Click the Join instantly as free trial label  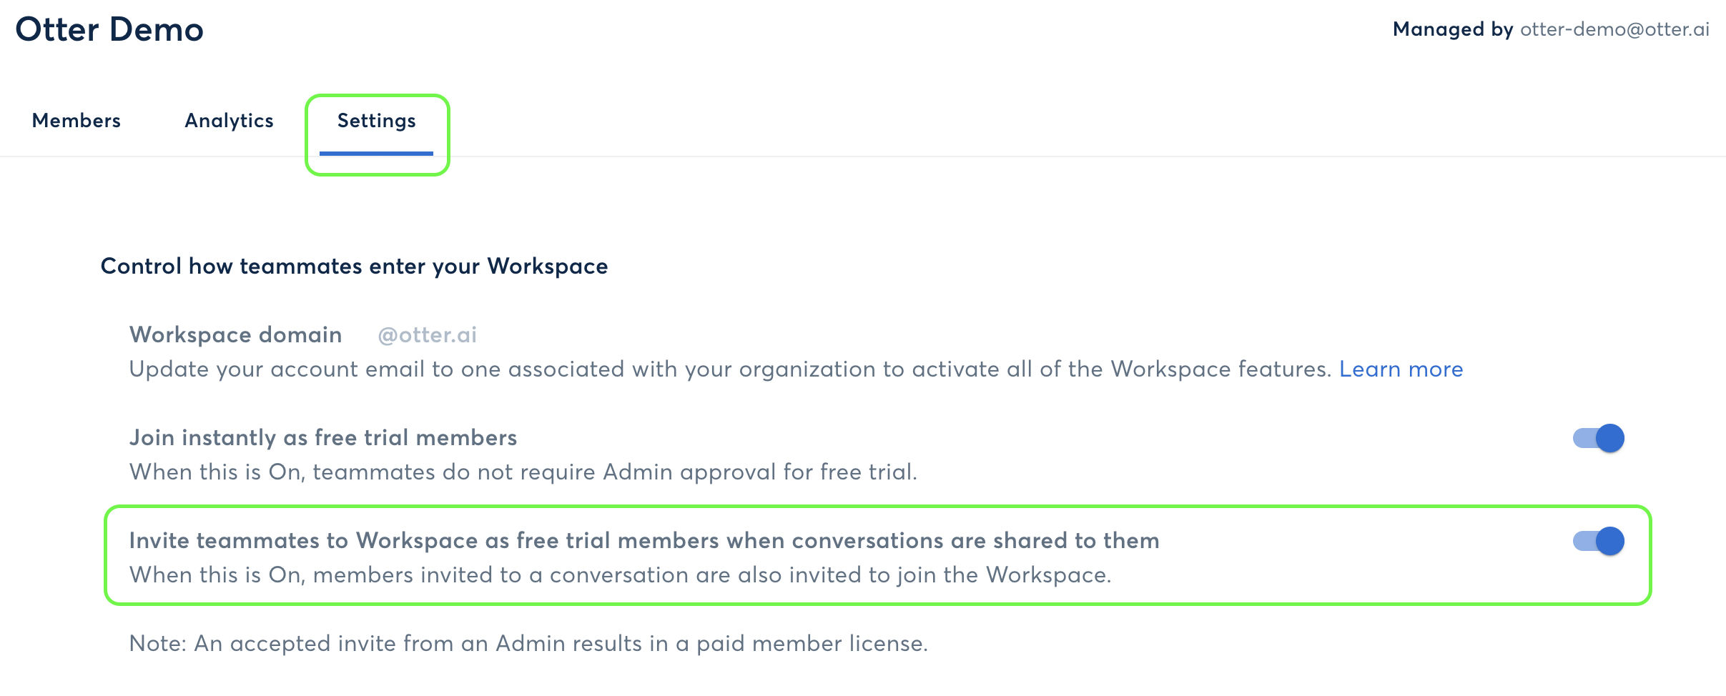tap(322, 438)
